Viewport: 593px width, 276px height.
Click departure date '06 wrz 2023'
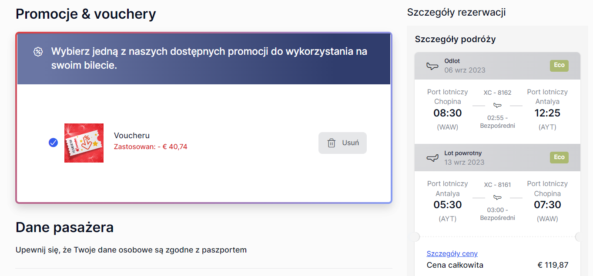465,70
